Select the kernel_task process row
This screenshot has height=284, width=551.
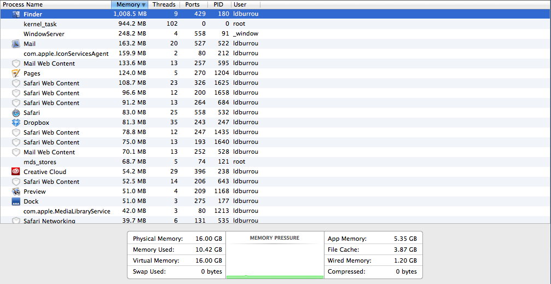pos(275,24)
